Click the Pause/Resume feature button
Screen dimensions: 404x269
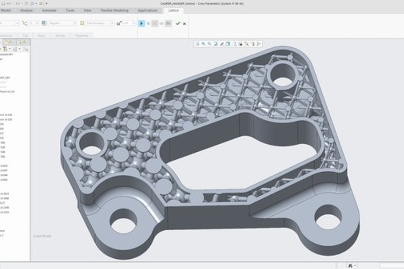pos(142,24)
